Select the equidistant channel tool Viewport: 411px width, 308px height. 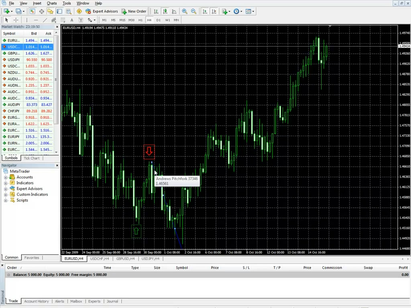(x=54, y=20)
